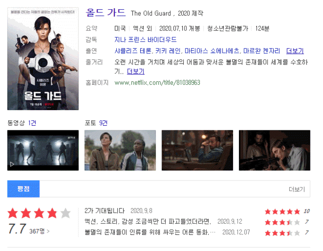
Task: Open 올드 가드 movie title link
Action: point(106,13)
